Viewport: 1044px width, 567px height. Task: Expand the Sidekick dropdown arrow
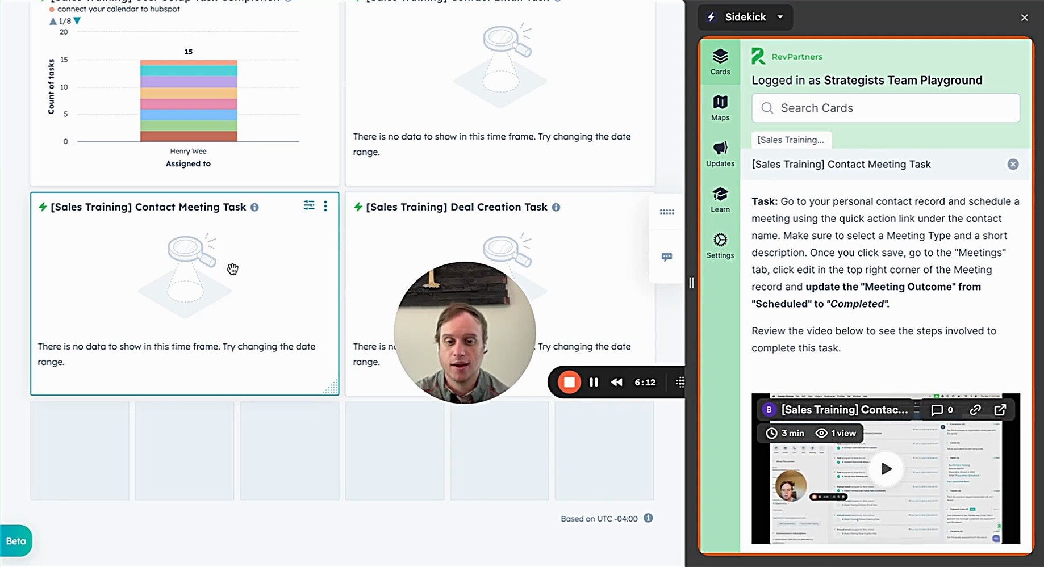780,17
